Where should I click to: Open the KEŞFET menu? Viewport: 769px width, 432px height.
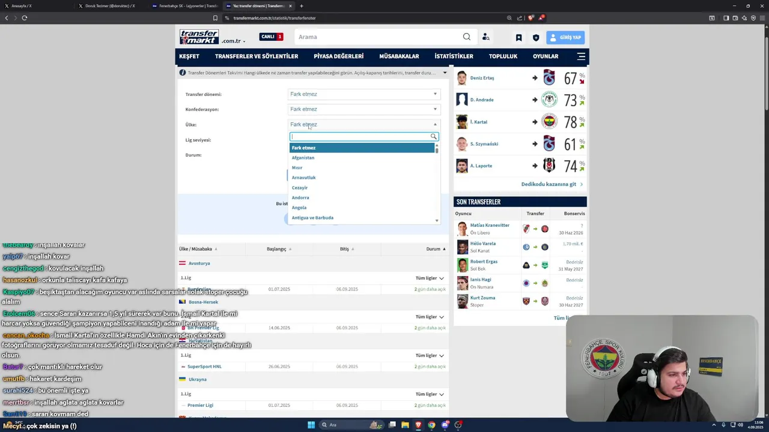pos(189,56)
